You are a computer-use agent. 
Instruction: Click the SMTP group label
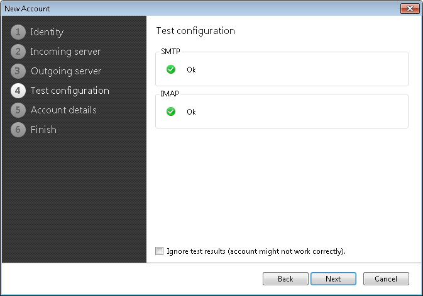click(x=170, y=52)
